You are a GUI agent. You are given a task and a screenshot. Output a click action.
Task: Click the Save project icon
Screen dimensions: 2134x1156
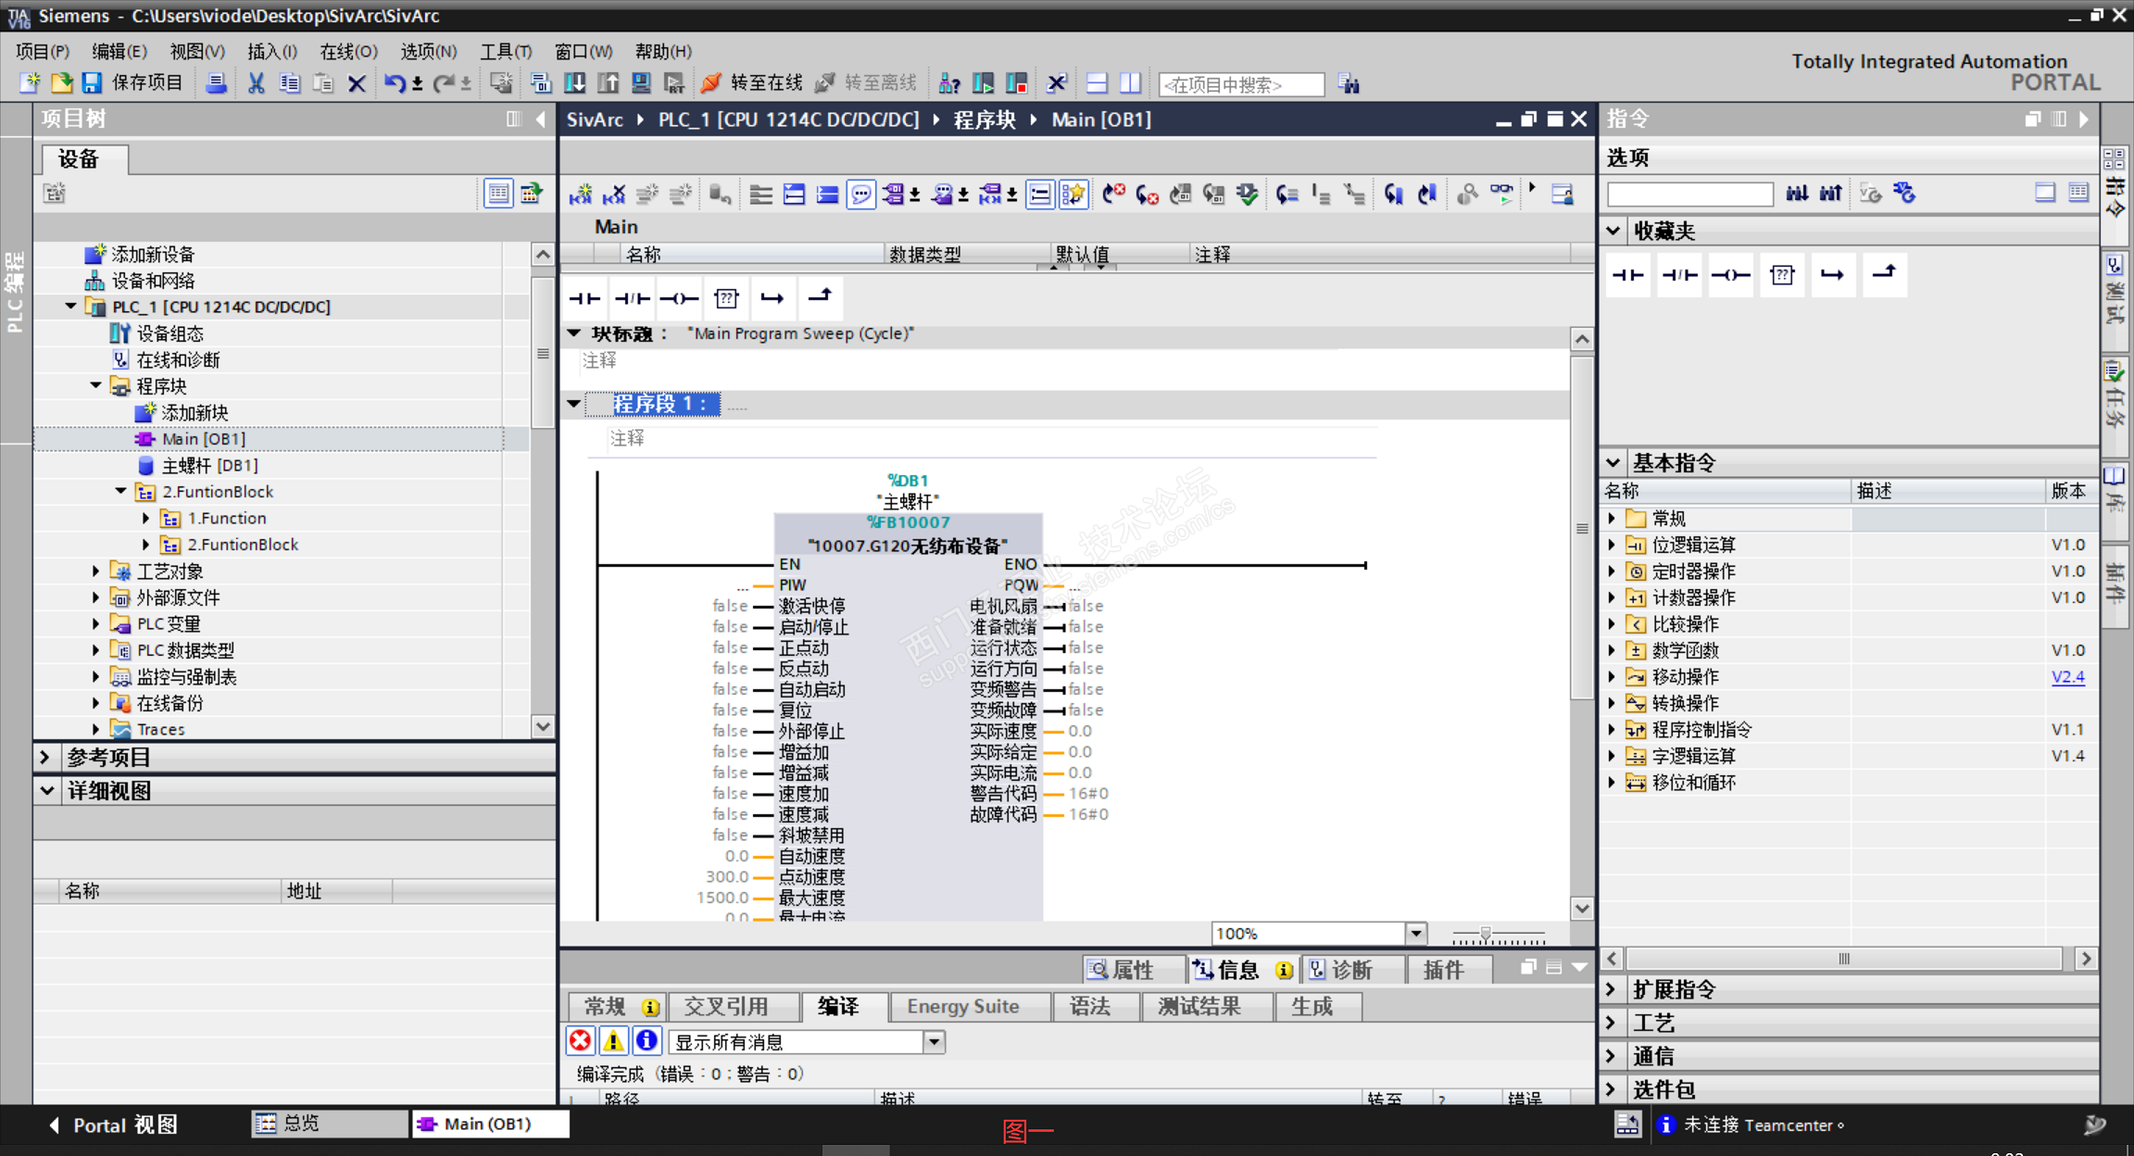pos(92,83)
